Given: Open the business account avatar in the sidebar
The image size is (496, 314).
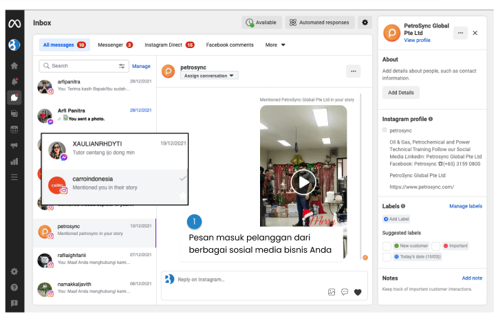Looking at the screenshot, I should pos(14,45).
